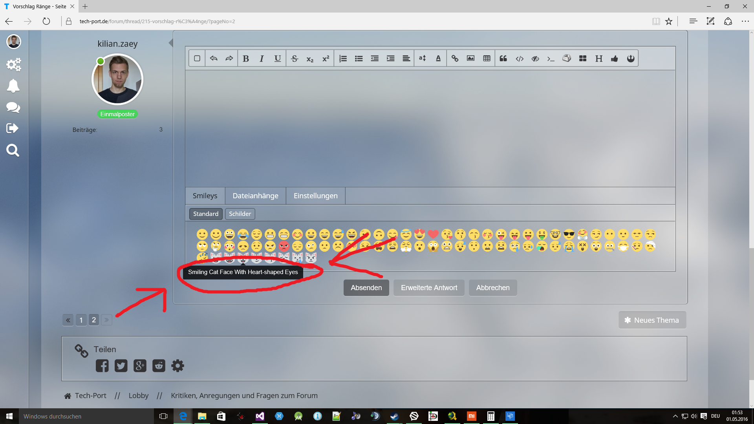Open the font size dropdown
Viewport: 754px width, 424px height.
click(x=422, y=58)
